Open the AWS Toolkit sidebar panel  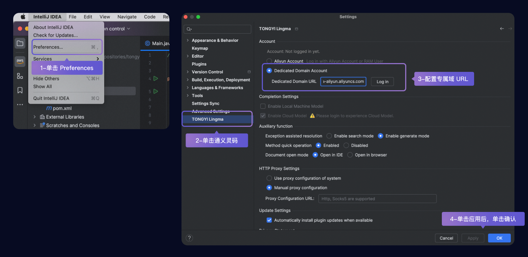pyautogui.click(x=20, y=61)
